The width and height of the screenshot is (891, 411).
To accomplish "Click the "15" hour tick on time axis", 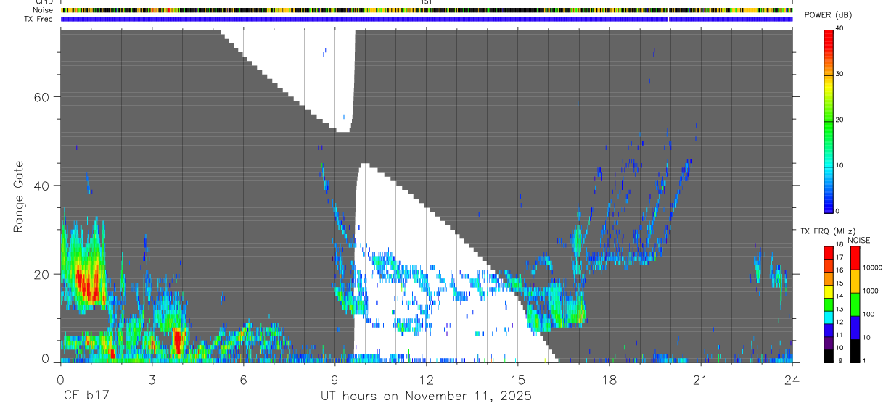I will (517, 379).
